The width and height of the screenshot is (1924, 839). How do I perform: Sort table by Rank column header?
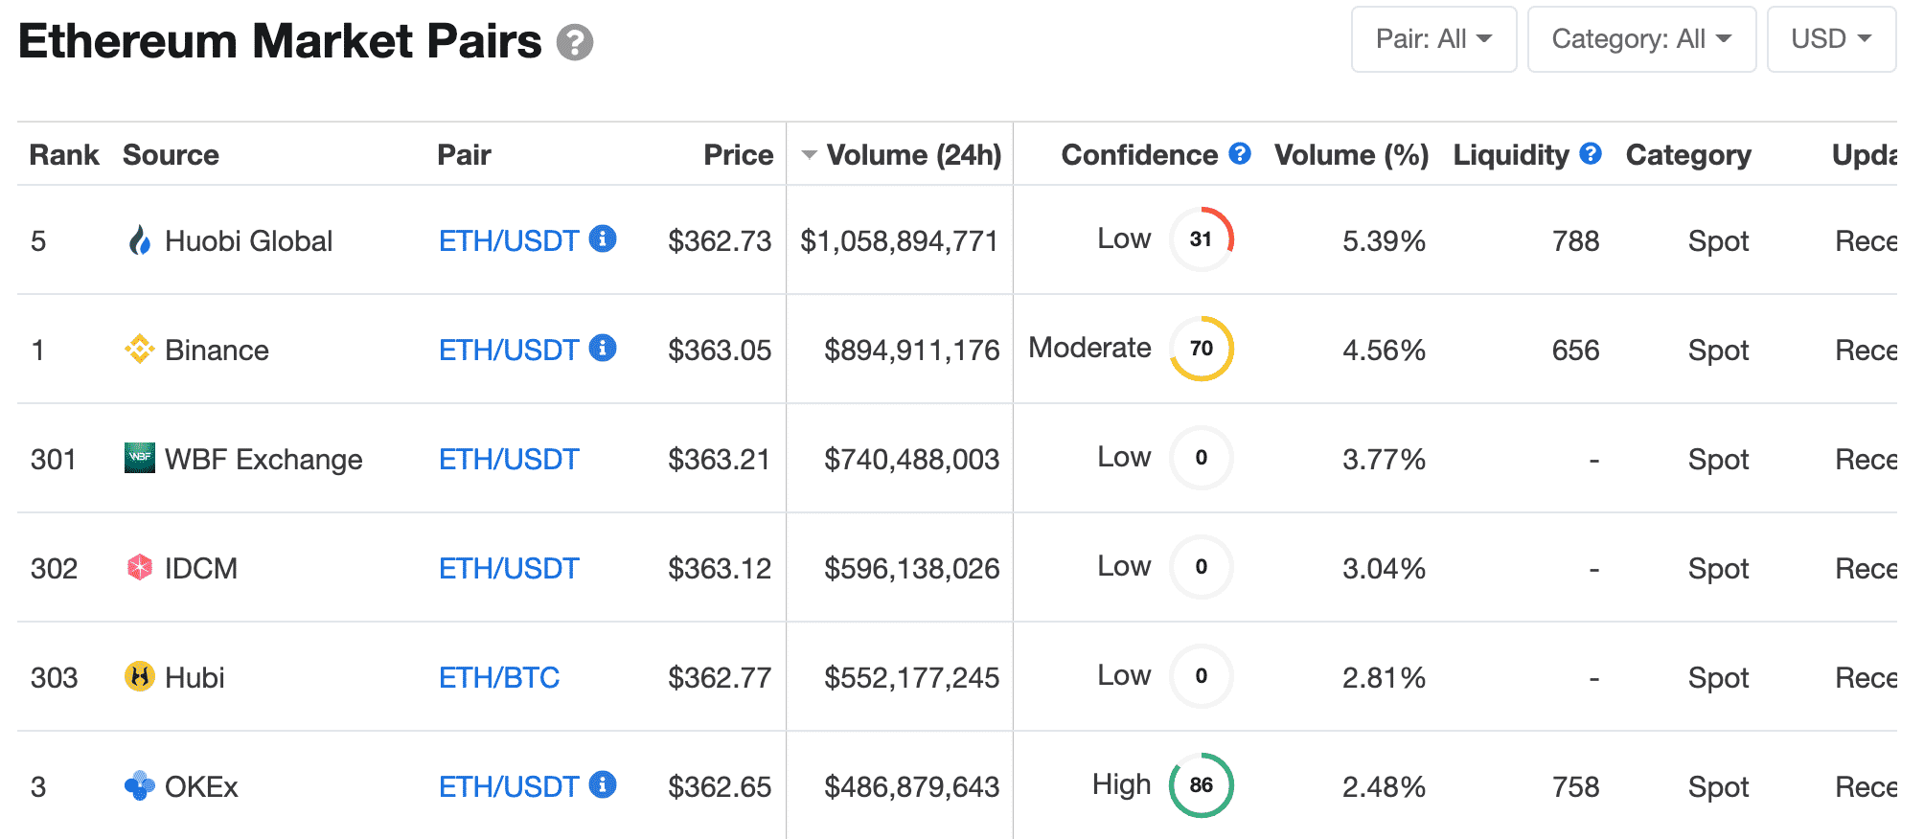tap(64, 155)
